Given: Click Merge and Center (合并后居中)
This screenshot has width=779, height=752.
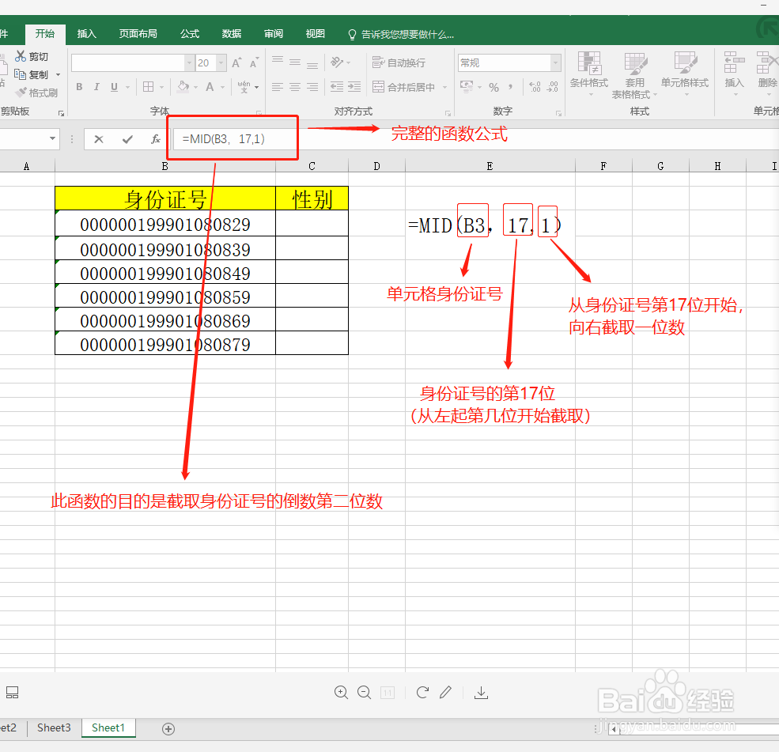Looking at the screenshot, I should 404,88.
